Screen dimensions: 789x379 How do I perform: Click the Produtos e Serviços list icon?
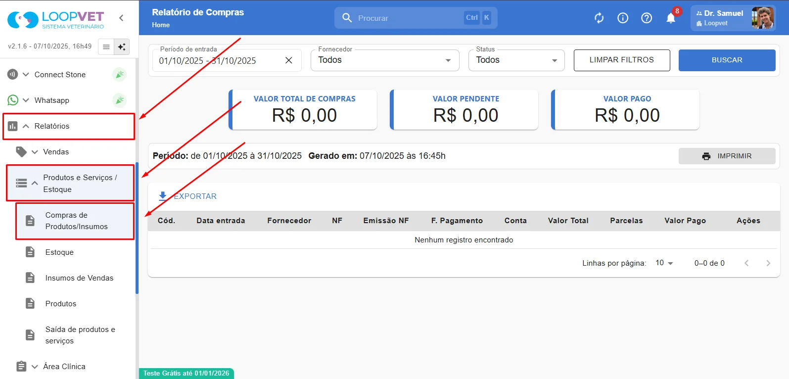point(21,183)
